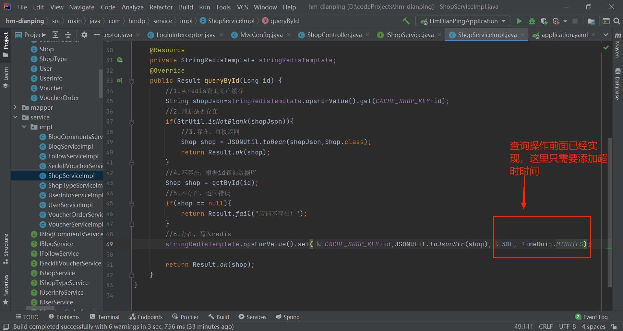The height and width of the screenshot is (331, 623).
Task: Open the Navigate menu
Action: [82, 7]
